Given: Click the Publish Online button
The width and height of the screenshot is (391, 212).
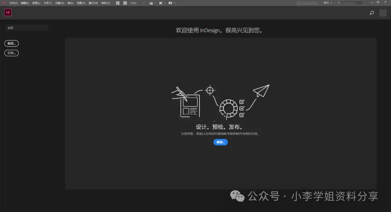Looking at the screenshot, I should (x=307, y=3).
